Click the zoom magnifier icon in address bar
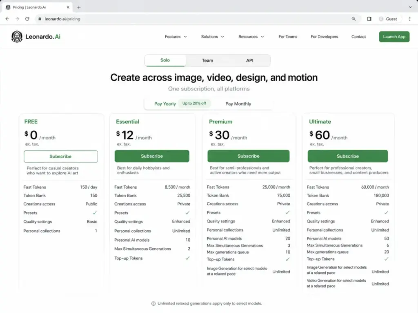This screenshot has width=418, height=313. tap(354, 19)
